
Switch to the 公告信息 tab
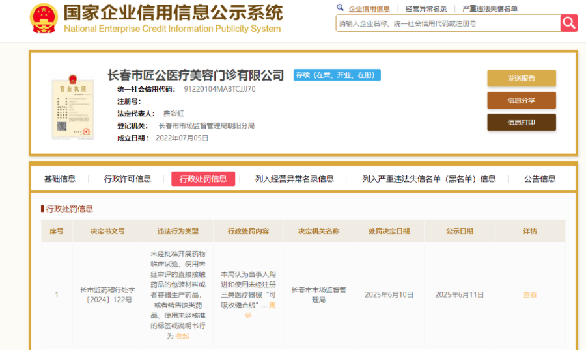[x=540, y=179]
